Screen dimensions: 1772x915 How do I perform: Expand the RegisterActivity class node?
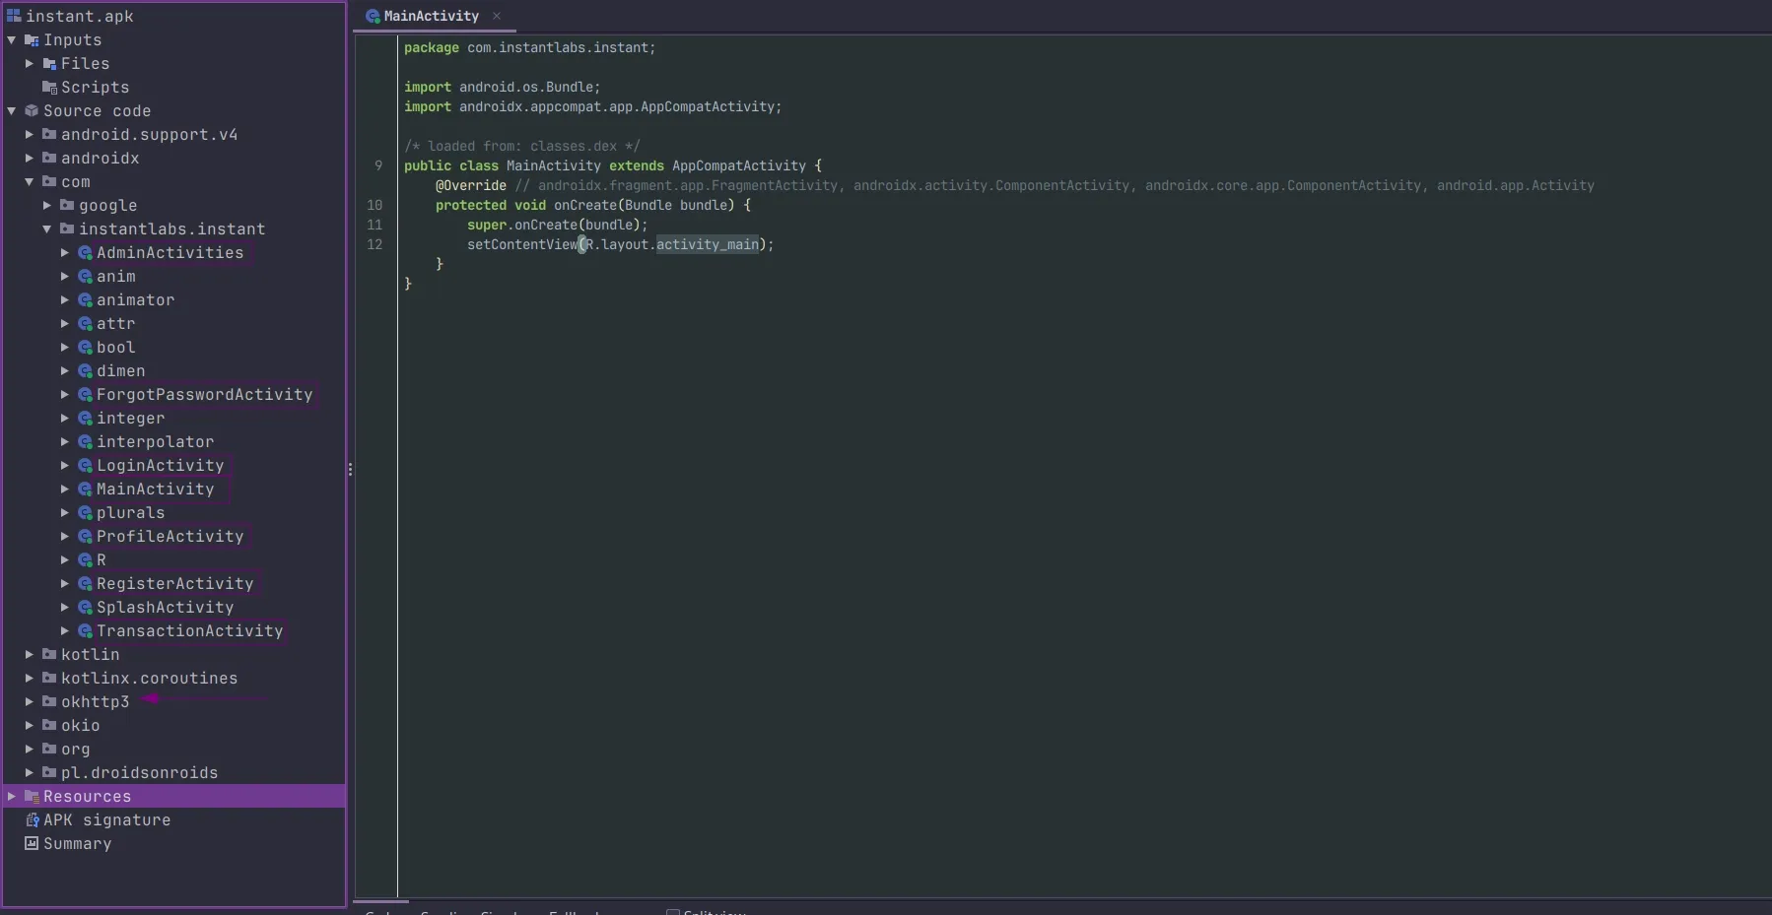65,584
